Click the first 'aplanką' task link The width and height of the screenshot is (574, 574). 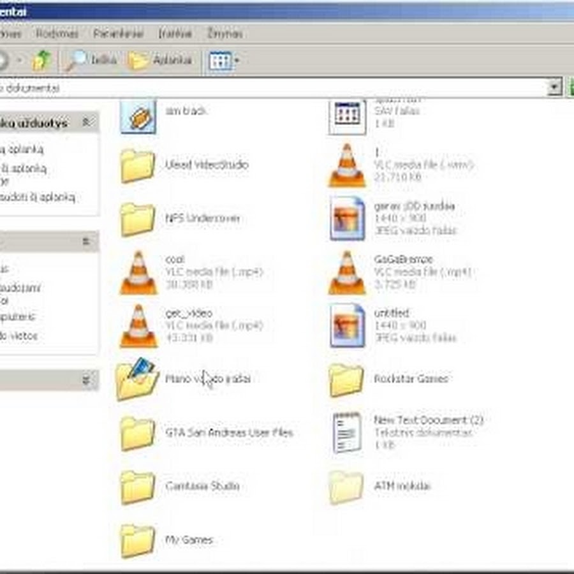[x=22, y=149]
